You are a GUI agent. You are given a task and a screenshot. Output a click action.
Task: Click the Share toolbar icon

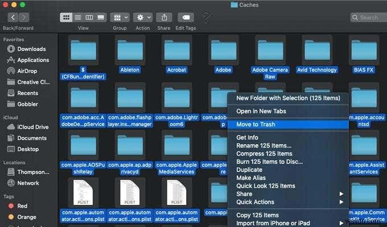click(164, 18)
